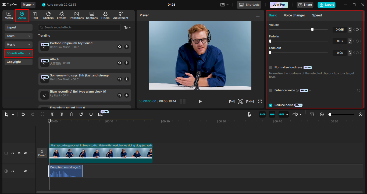Viewport: 367px width, 194px height.
Task: Toggle the main track magnet
Action: click(x=262, y=114)
